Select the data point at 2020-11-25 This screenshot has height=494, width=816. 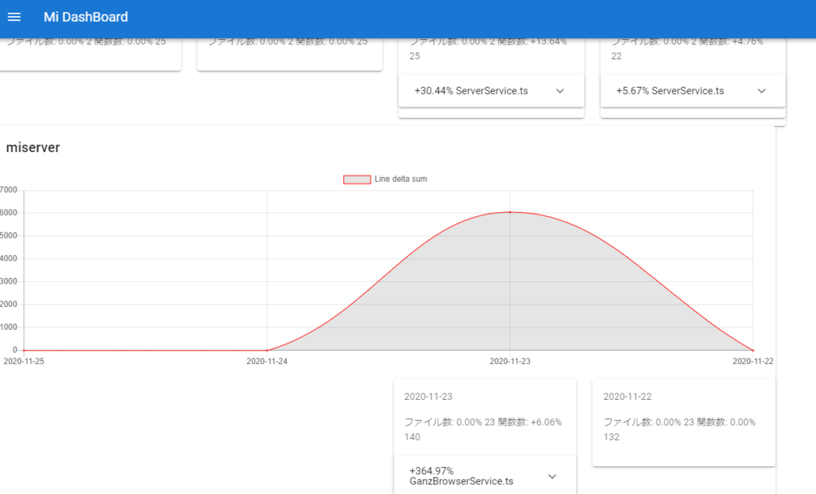coord(24,350)
